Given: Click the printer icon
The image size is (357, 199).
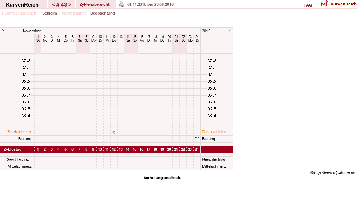Looking at the screenshot, I should (122, 5).
